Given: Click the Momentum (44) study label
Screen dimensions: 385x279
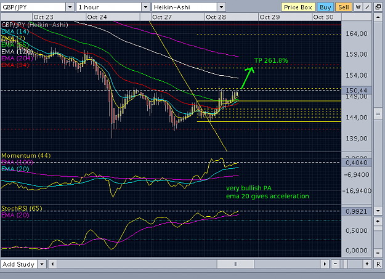Looking at the screenshot, I should coord(26,155).
